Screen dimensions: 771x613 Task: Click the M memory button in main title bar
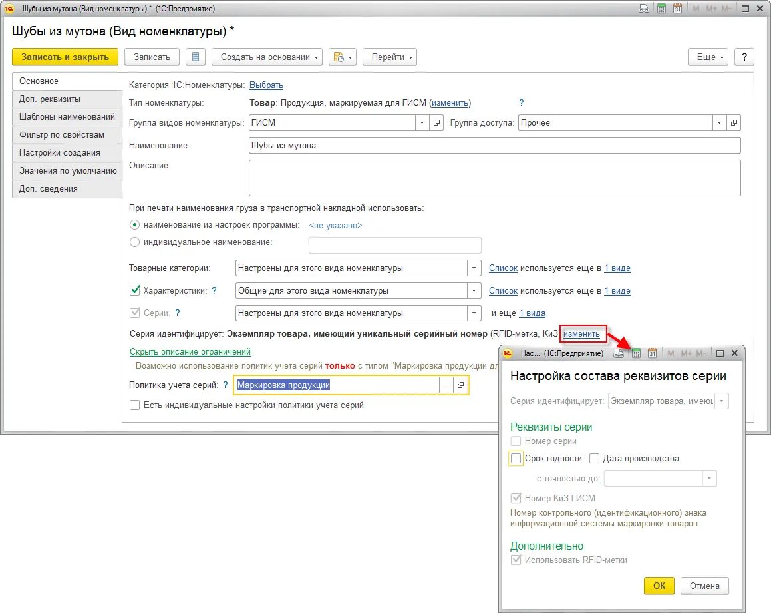696,9
